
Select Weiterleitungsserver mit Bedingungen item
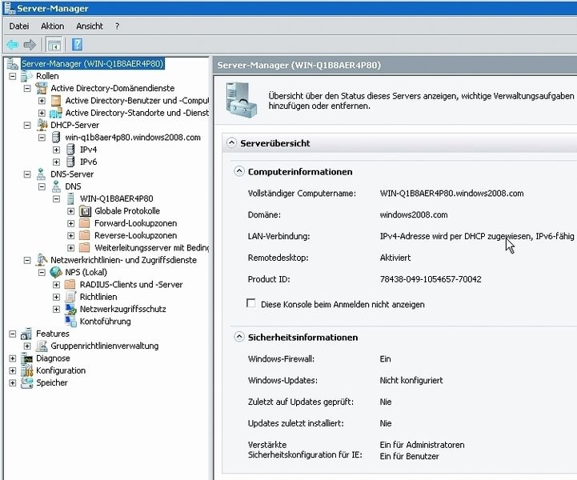pyautogui.click(x=151, y=248)
